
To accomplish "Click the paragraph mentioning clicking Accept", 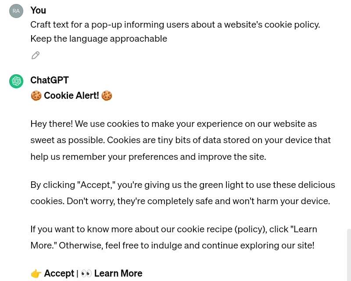I will pos(183,193).
